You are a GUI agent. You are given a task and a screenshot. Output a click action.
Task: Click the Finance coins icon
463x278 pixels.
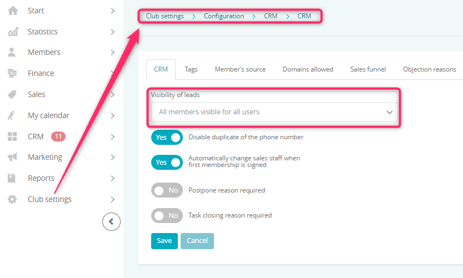coord(12,73)
